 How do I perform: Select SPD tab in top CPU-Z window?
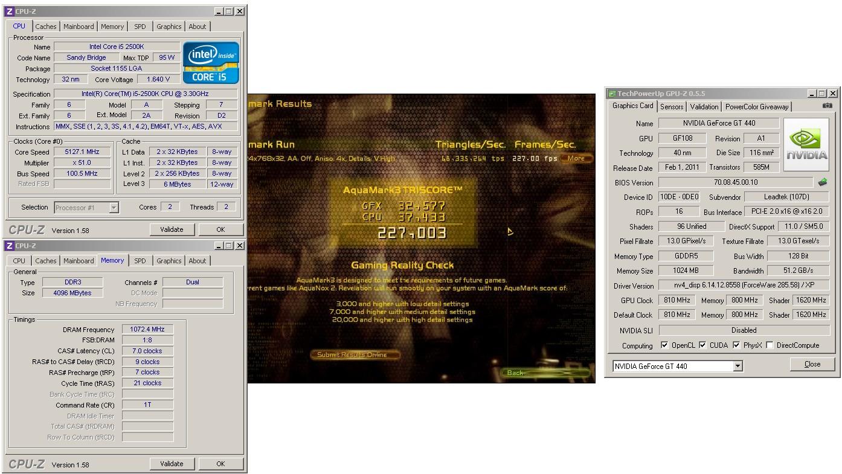140,27
